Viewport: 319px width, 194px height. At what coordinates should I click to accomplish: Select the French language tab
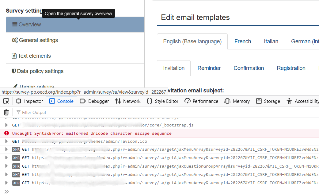[x=243, y=41]
